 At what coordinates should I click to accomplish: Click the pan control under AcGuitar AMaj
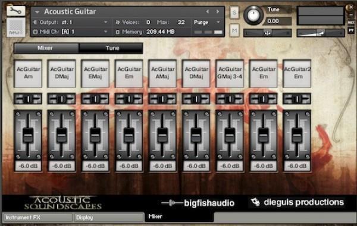point(162,99)
